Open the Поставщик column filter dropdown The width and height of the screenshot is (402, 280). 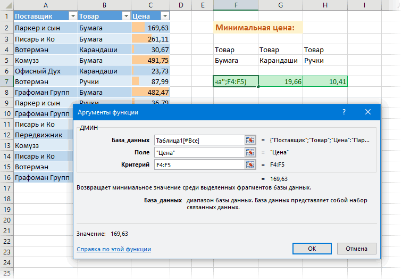click(73, 16)
